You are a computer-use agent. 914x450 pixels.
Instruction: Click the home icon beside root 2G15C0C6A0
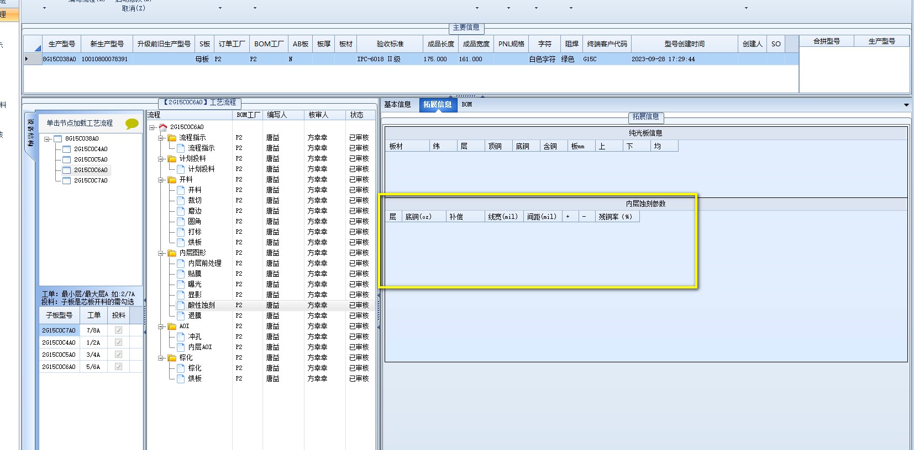(x=163, y=127)
